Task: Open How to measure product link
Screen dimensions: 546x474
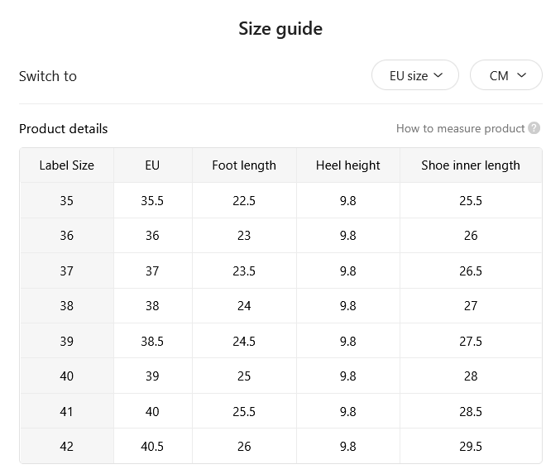Action: 460,128
